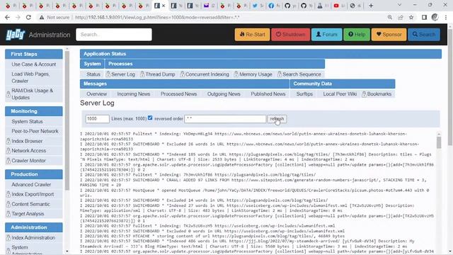This screenshot has width=453, height=255.
Task: Open the Messages Overview link
Action: [96, 94]
